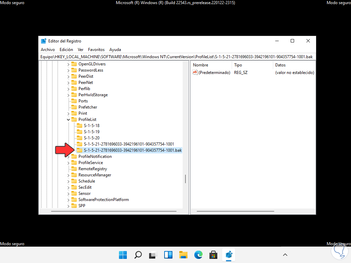
Task: Click the (valor no establecido) data cell
Action: point(294,73)
